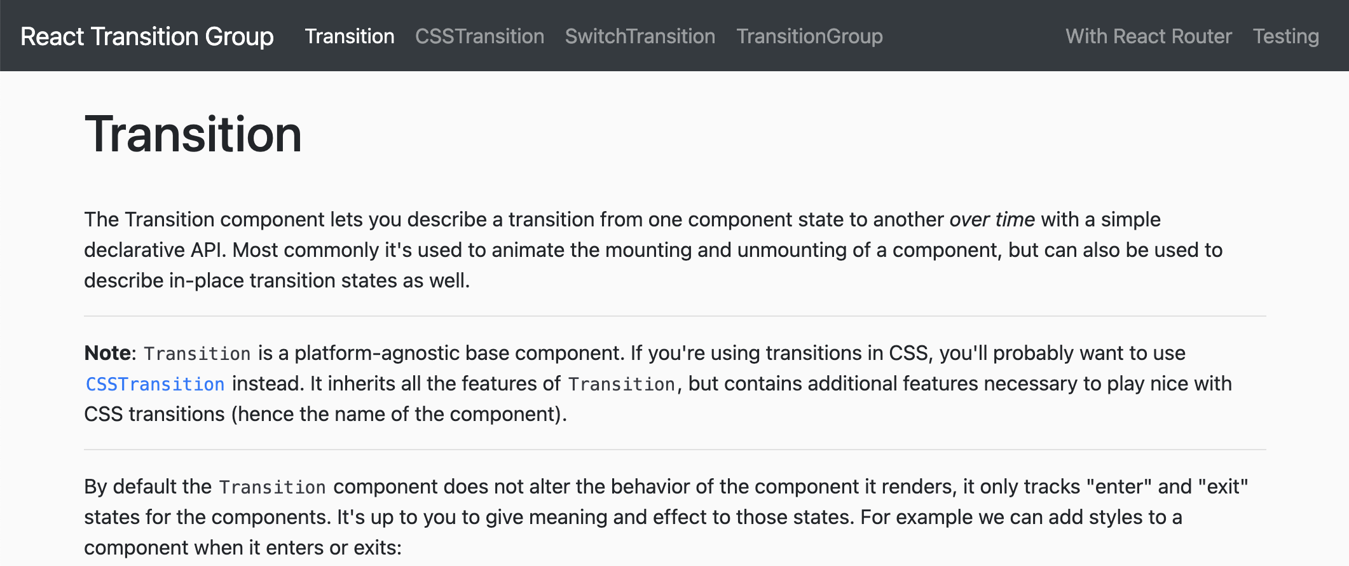1349x566 pixels.
Task: Go to CSSTransition in the top navbar
Action: (479, 36)
